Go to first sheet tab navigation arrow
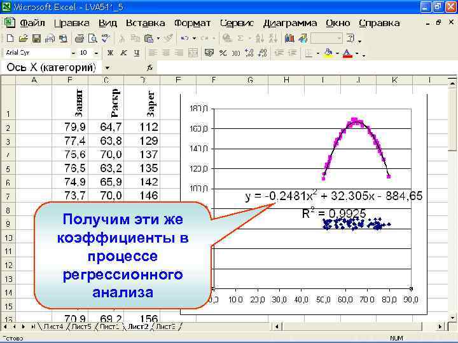 [x=5, y=326]
